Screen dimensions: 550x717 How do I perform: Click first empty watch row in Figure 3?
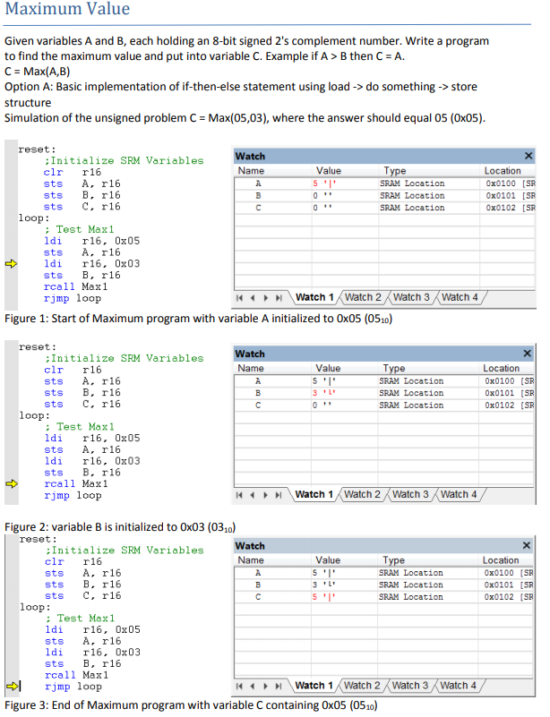tap(383, 609)
